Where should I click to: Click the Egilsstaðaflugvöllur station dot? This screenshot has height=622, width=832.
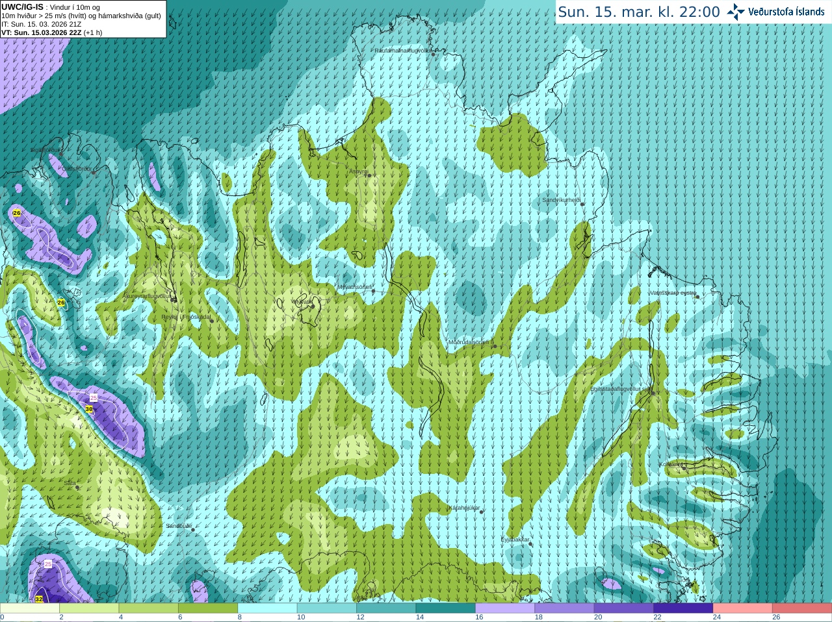pos(653,393)
